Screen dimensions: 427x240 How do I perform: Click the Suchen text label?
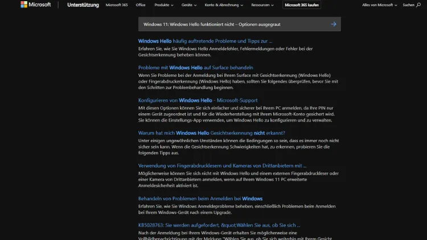point(408,5)
